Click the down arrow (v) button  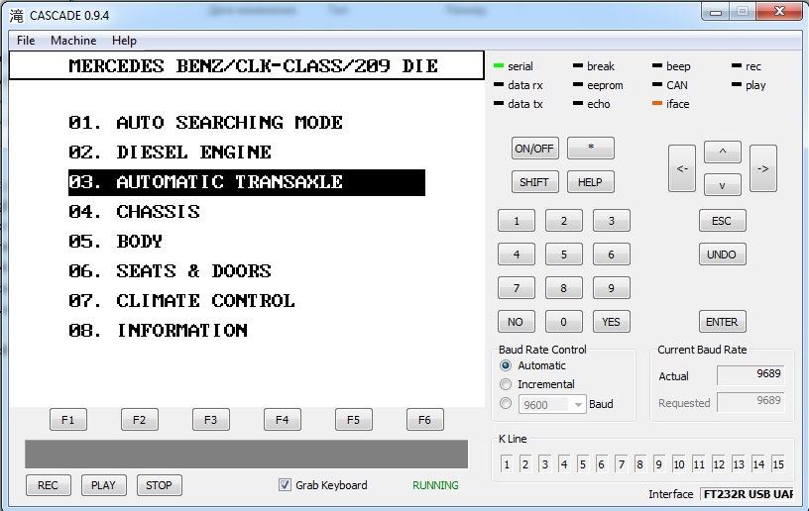click(x=723, y=185)
